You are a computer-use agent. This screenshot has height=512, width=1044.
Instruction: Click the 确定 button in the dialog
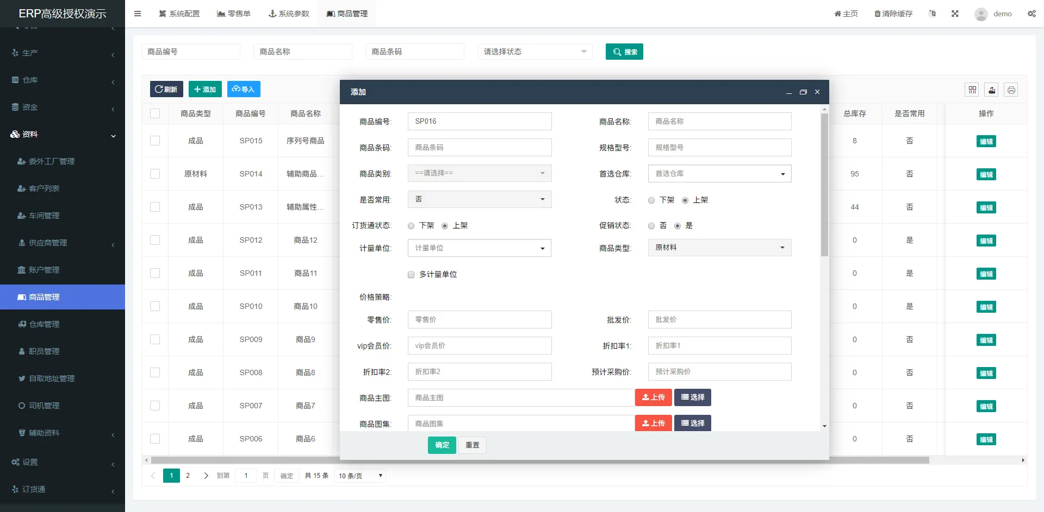[x=442, y=445]
